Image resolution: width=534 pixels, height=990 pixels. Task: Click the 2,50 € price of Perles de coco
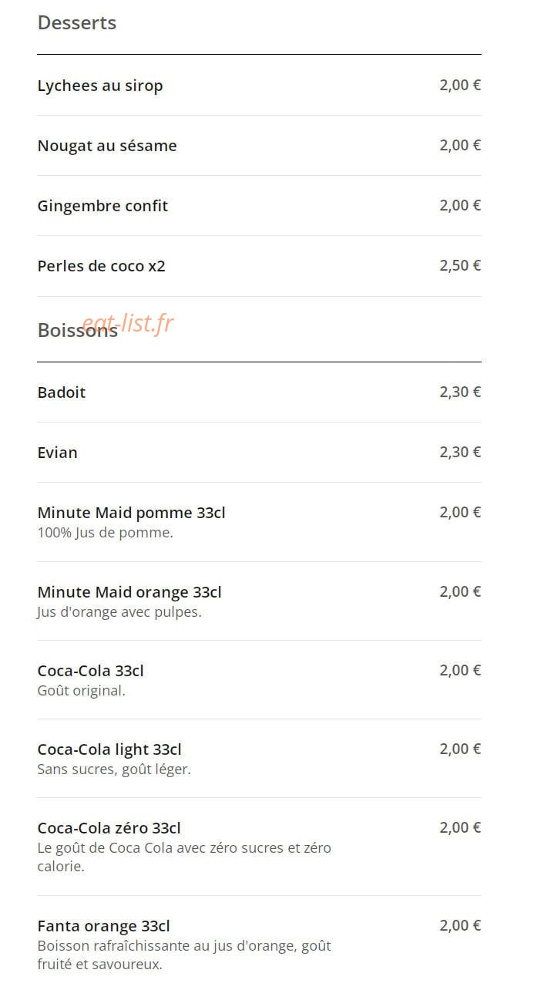(460, 265)
